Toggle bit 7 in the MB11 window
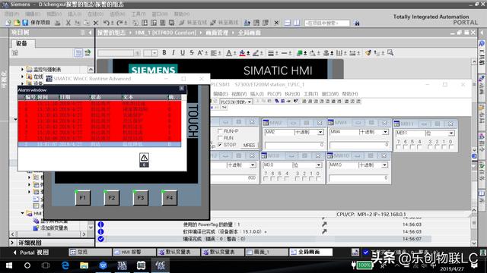The image size is (487, 273). click(399, 146)
